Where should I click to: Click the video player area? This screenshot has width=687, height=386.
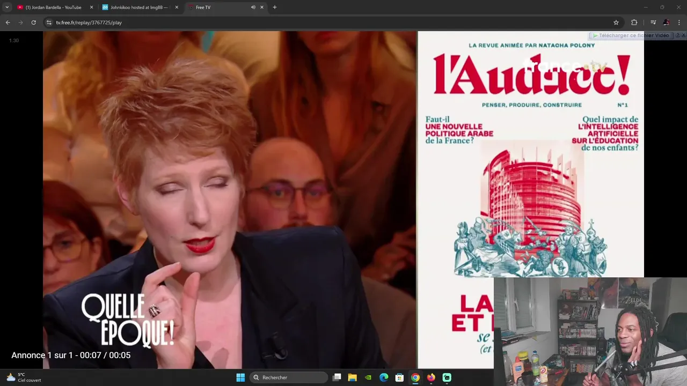pos(343,199)
